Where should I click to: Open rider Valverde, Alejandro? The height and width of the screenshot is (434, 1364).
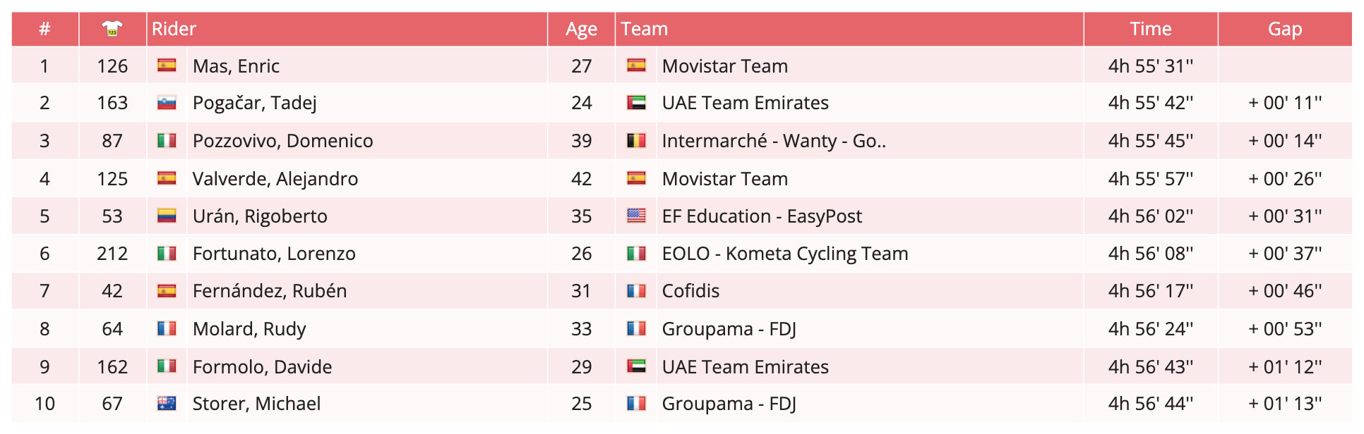pos(275,179)
